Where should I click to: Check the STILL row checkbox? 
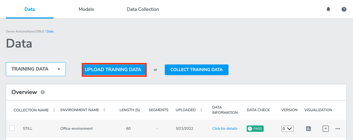click(12, 128)
